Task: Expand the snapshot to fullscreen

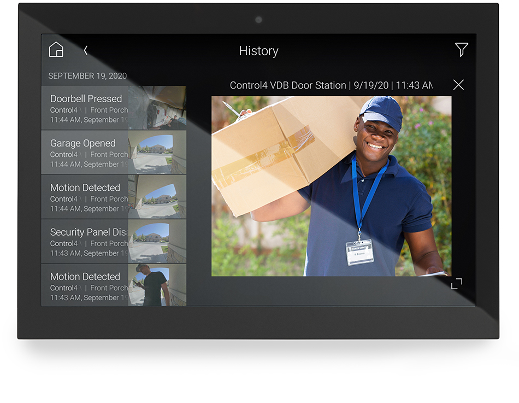Action: [457, 283]
